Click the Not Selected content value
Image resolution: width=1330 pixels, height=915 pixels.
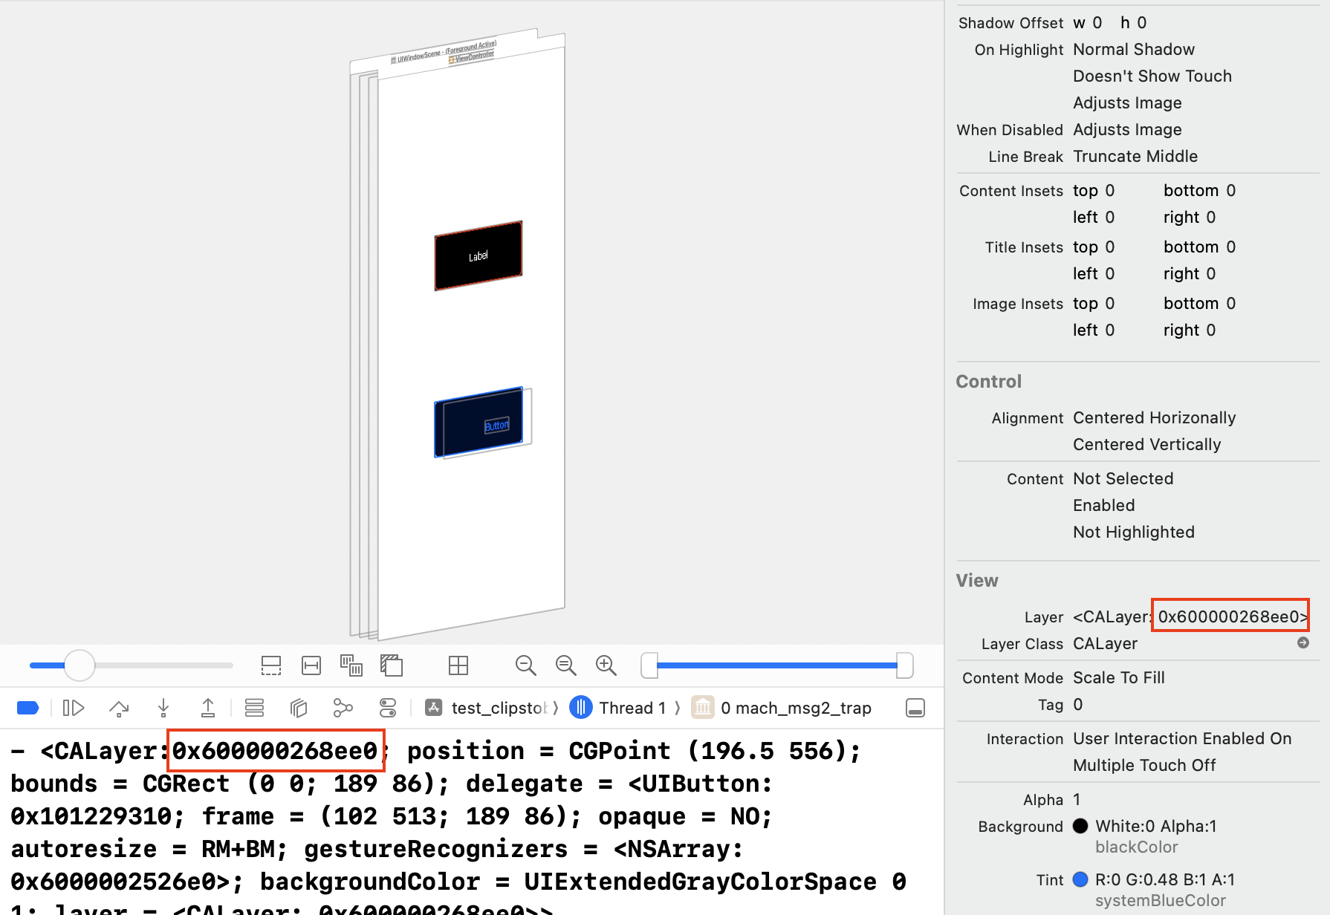coord(1123,478)
